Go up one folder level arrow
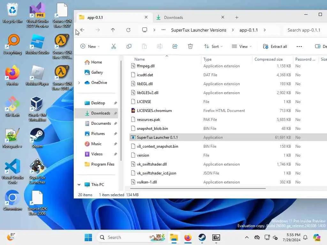The width and height of the screenshot is (327, 245). click(x=113, y=30)
